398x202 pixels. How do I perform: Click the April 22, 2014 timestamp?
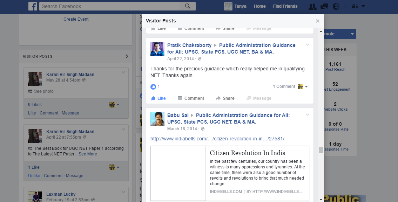[x=181, y=59]
